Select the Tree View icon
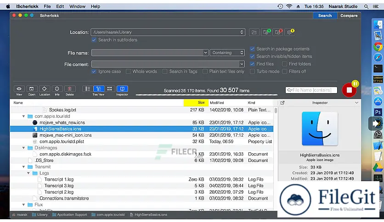 [x=99, y=89]
